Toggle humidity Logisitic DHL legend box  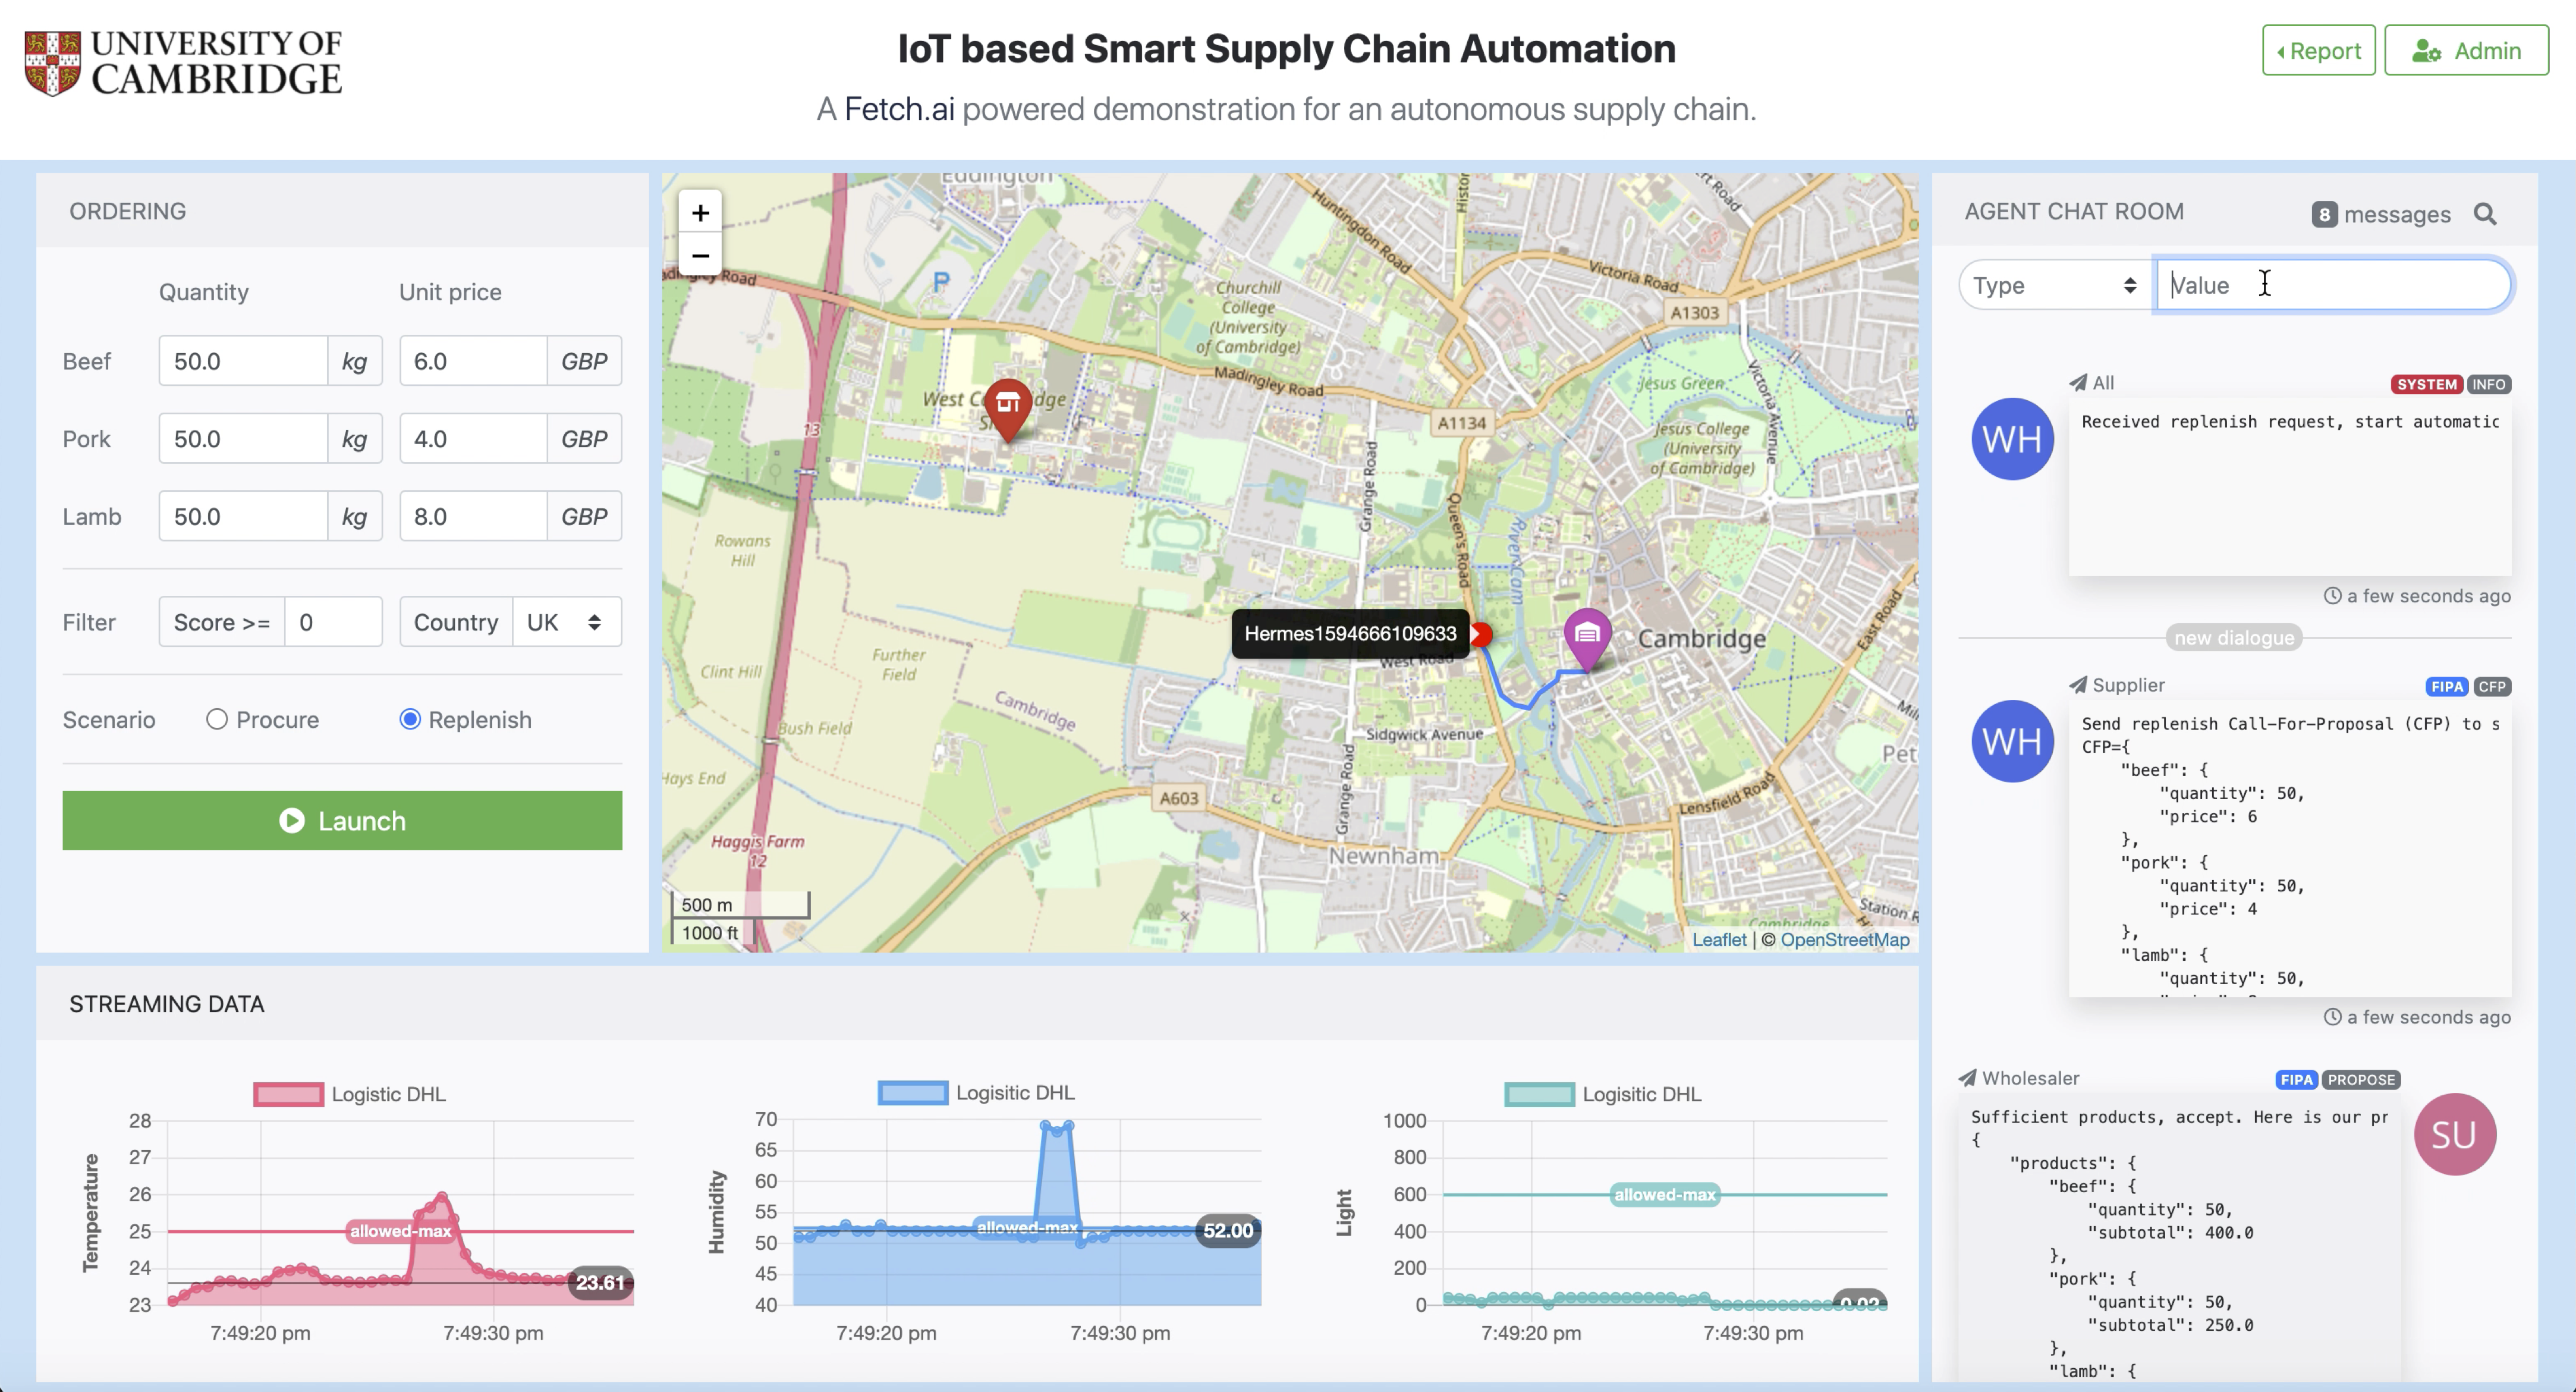click(x=912, y=1092)
